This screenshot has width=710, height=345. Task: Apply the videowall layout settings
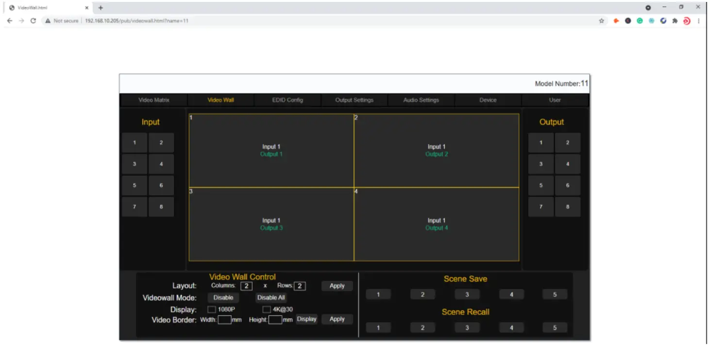pos(337,286)
